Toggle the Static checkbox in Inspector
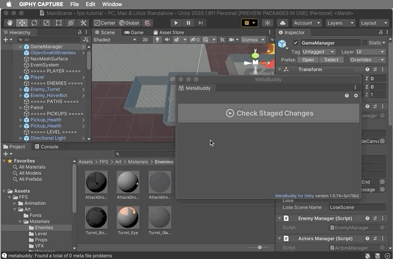Viewport: 393px width, 259px height. click(365, 43)
